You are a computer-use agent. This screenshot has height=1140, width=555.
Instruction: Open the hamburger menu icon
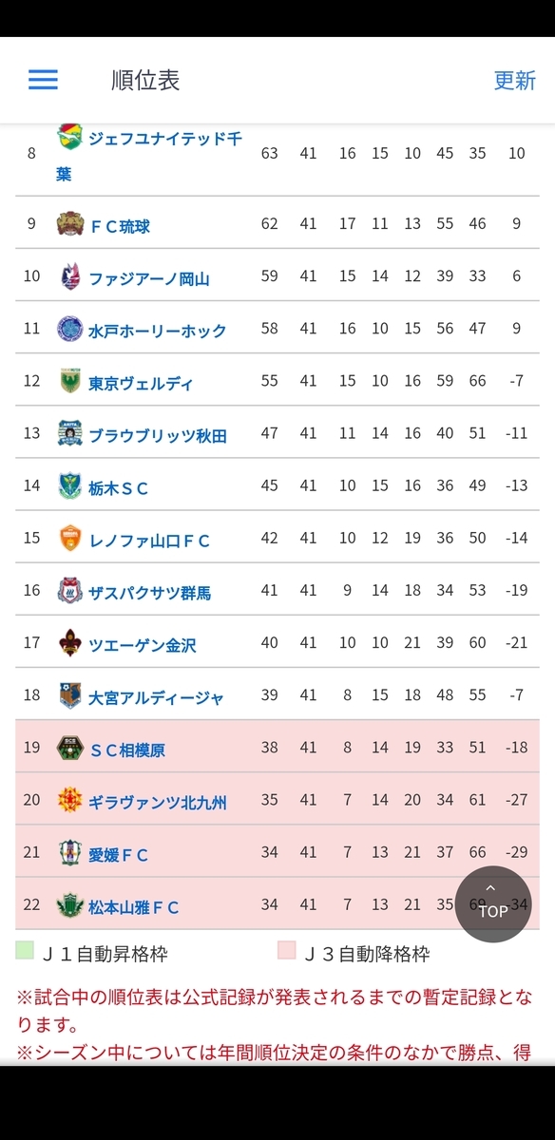pos(43,80)
